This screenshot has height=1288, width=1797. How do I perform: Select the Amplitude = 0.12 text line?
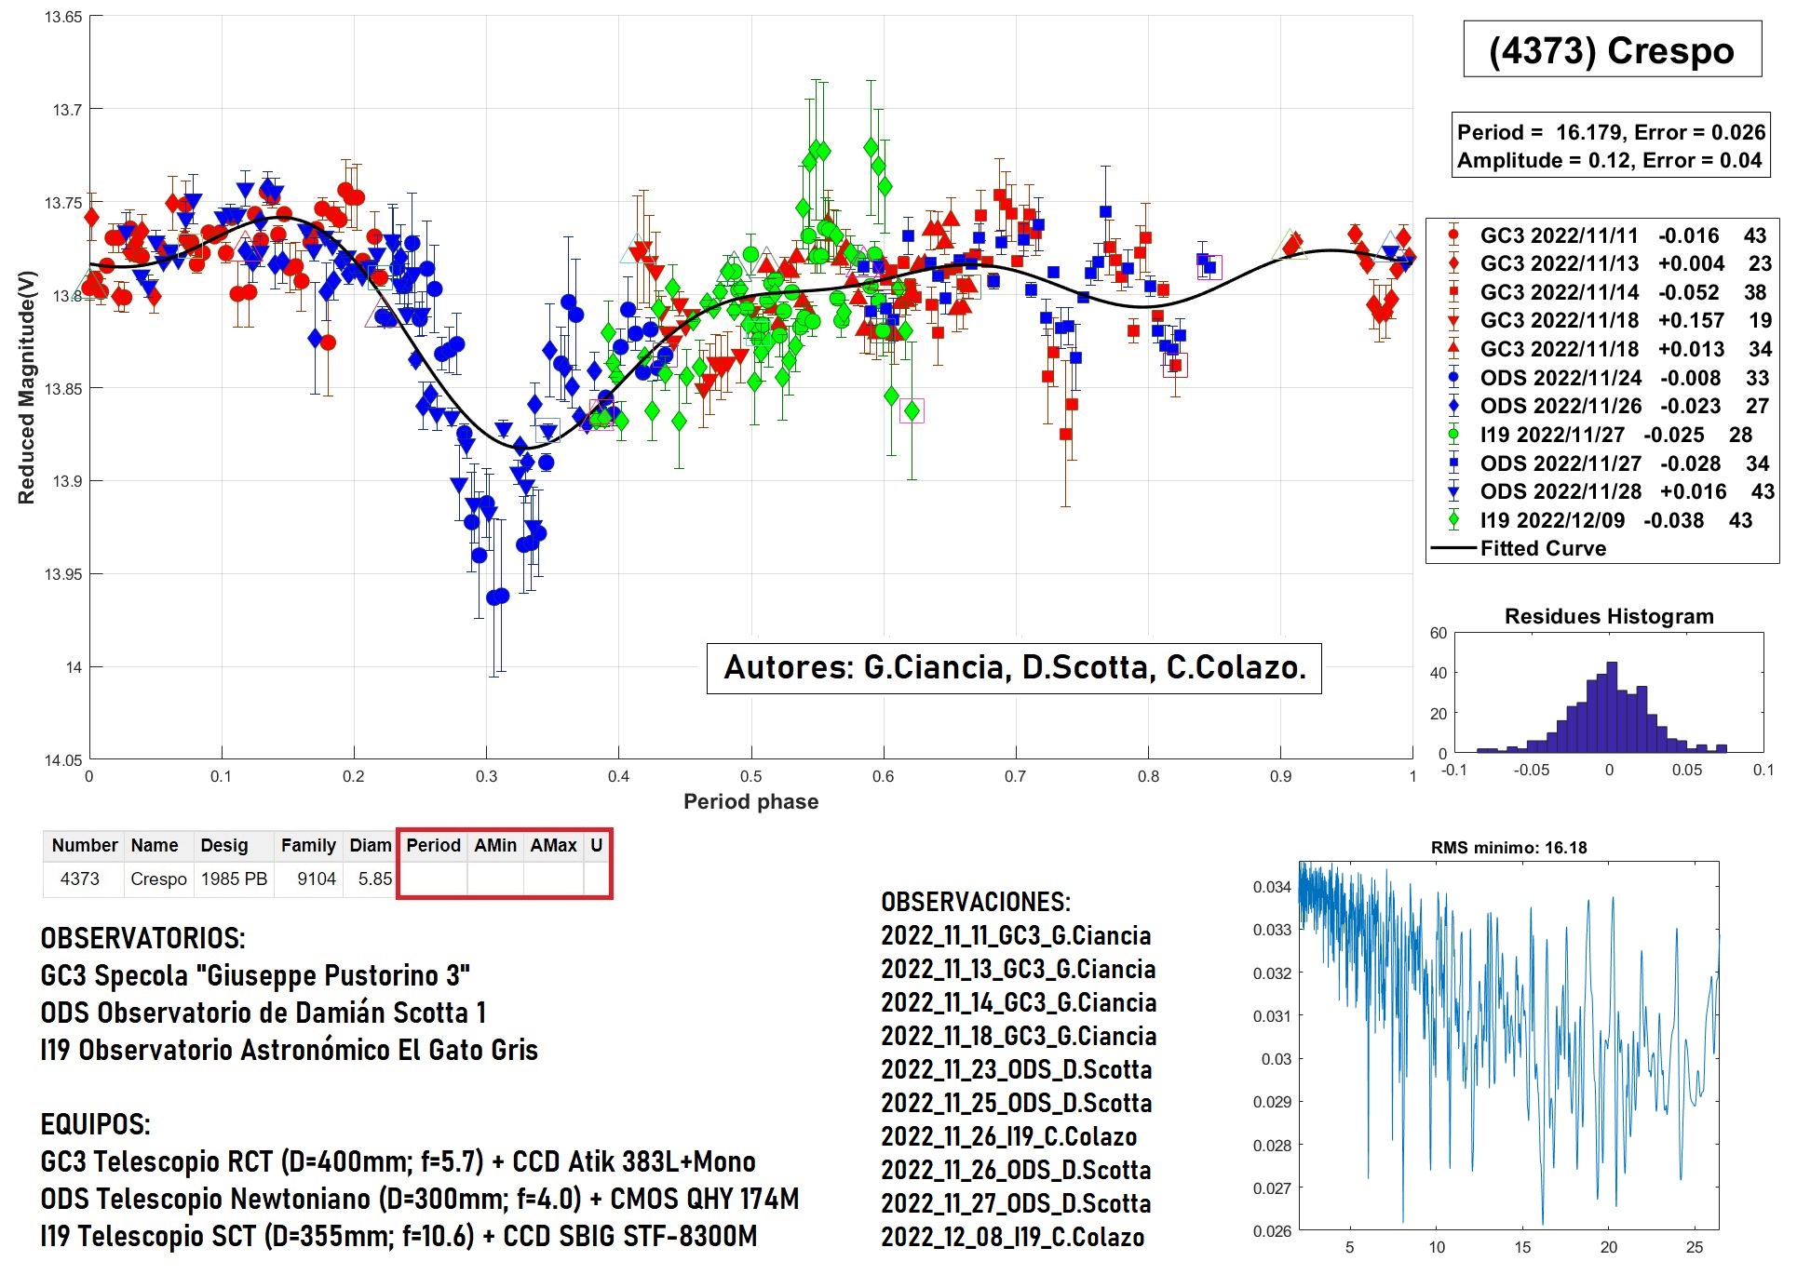[1609, 160]
